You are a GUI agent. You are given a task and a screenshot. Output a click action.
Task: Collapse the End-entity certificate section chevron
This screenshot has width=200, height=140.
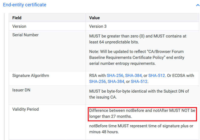click(x=197, y=5)
